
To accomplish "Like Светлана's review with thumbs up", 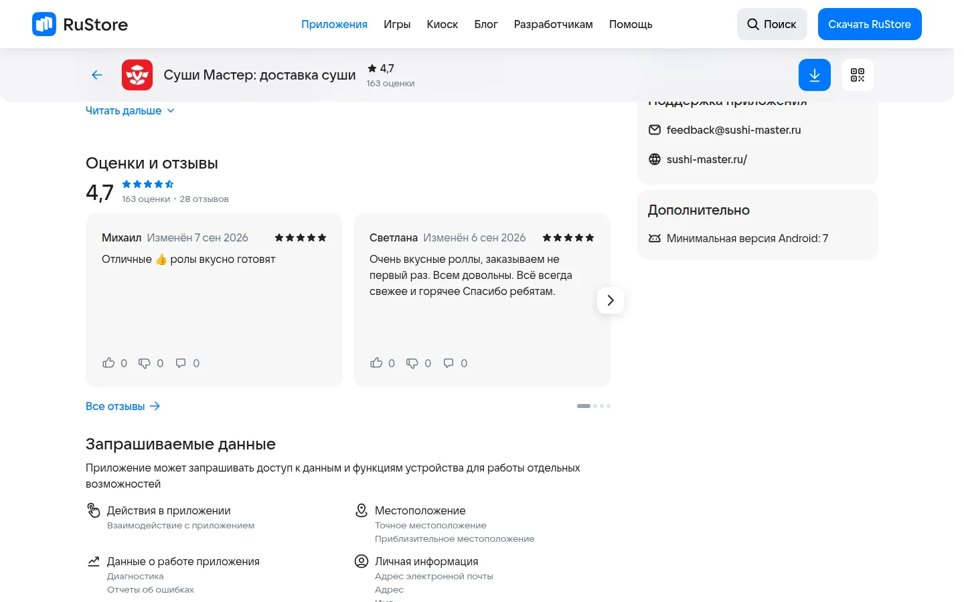I will (376, 363).
